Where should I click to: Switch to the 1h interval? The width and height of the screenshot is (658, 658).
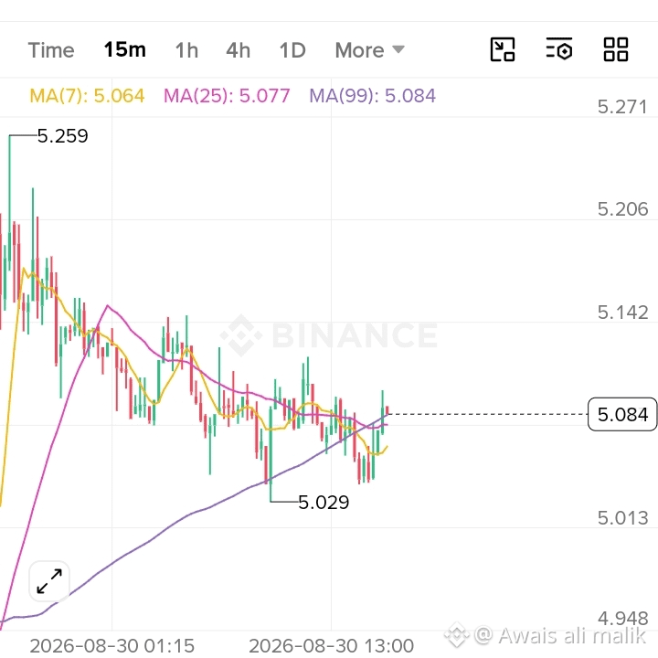(186, 50)
